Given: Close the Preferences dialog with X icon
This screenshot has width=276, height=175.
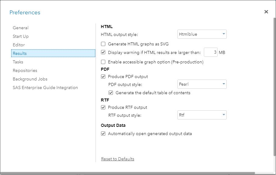Looking at the screenshot, I should [x=266, y=12].
